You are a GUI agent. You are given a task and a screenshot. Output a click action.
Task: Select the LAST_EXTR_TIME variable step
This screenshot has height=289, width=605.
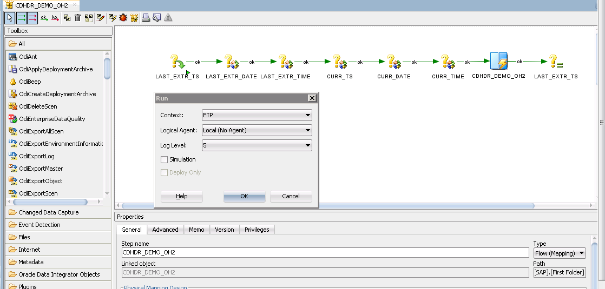(286, 62)
